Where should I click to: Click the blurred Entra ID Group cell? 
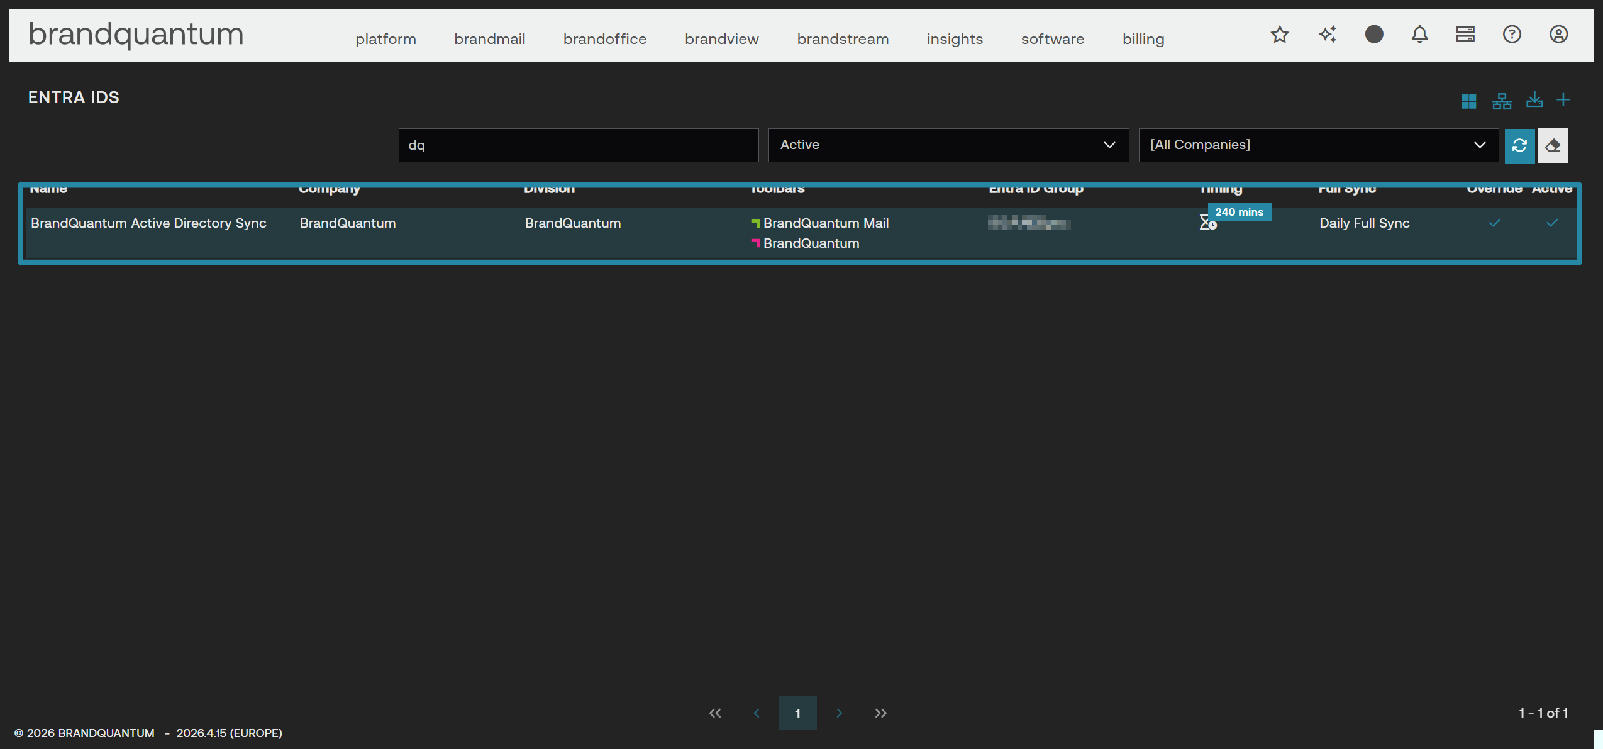click(1029, 223)
